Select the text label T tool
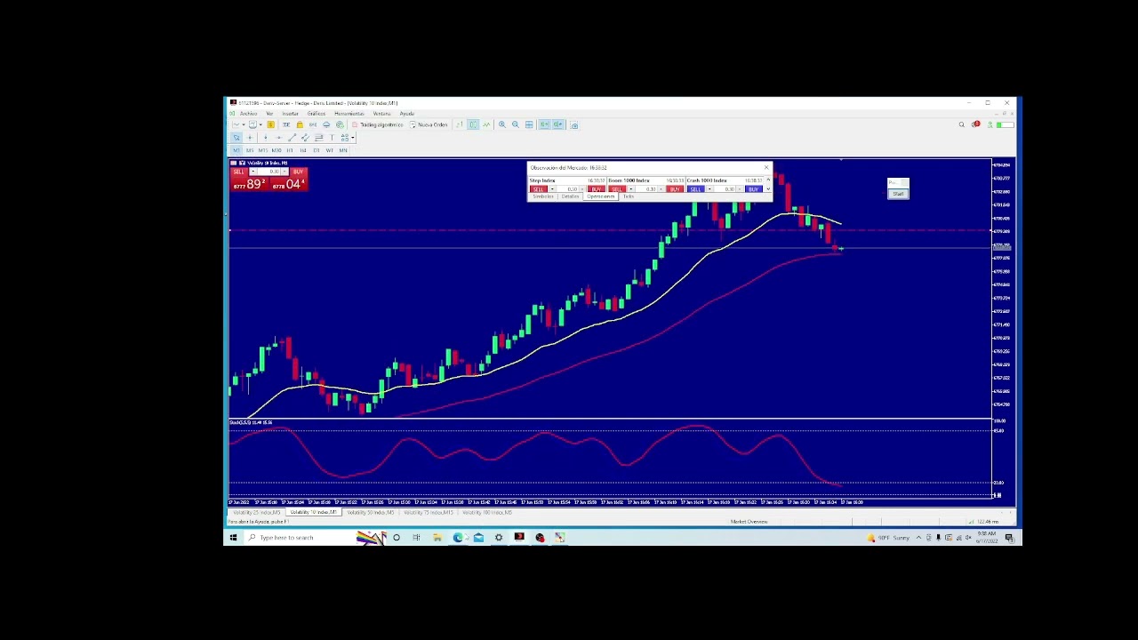The height and width of the screenshot is (640, 1138). pos(332,138)
